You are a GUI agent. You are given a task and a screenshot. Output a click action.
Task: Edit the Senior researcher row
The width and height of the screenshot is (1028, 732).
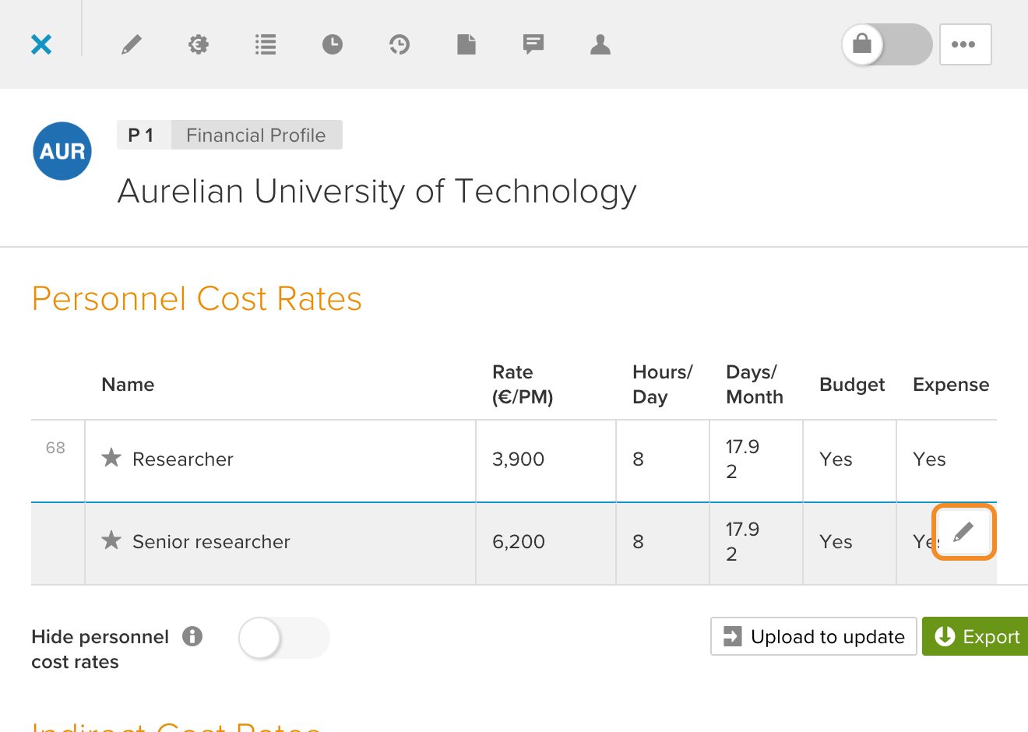(964, 533)
